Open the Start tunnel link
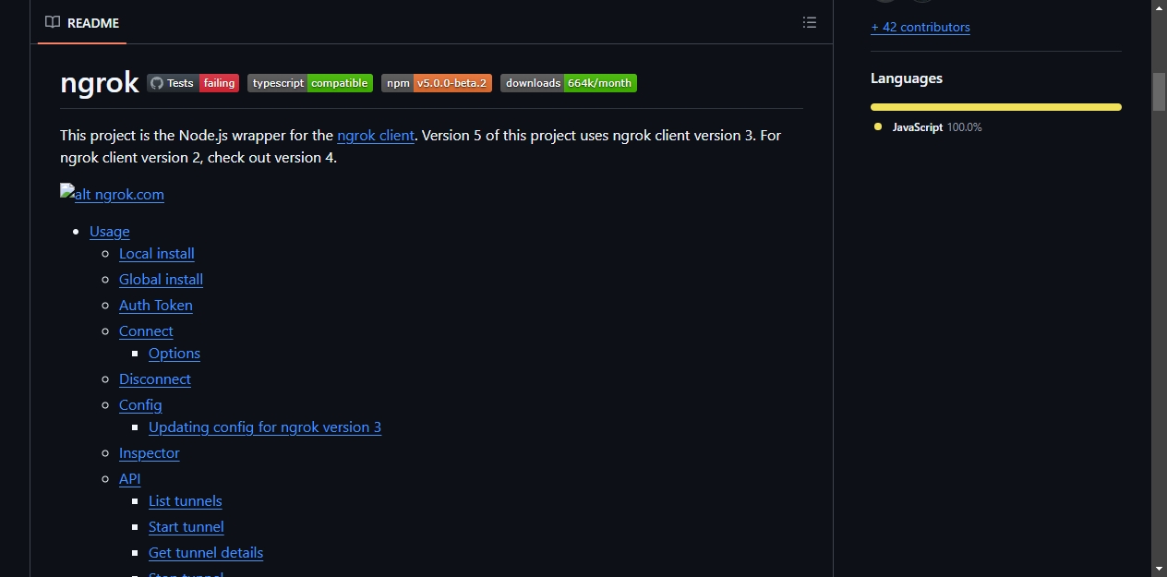Image resolution: width=1167 pixels, height=577 pixels. [186, 526]
